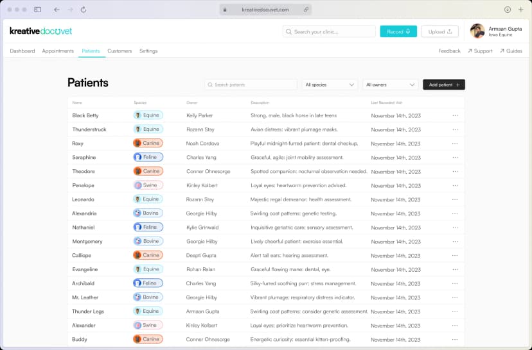The image size is (532, 350).
Task: Focus the Search your clinic field
Action: 329,31
